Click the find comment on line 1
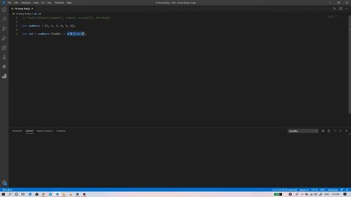Image resolution: width=351 pixels, height=197 pixels. (66, 18)
